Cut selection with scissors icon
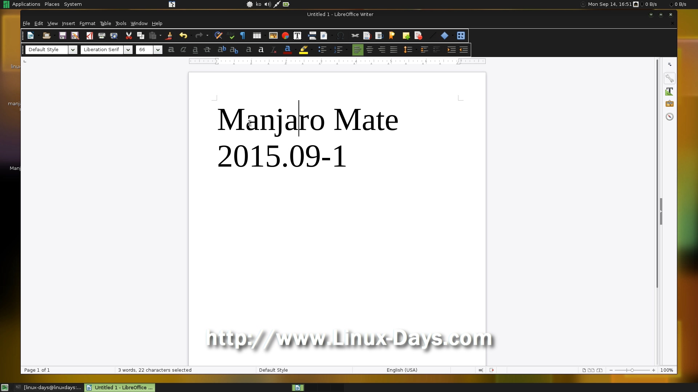This screenshot has width=698, height=392. pos(129,36)
